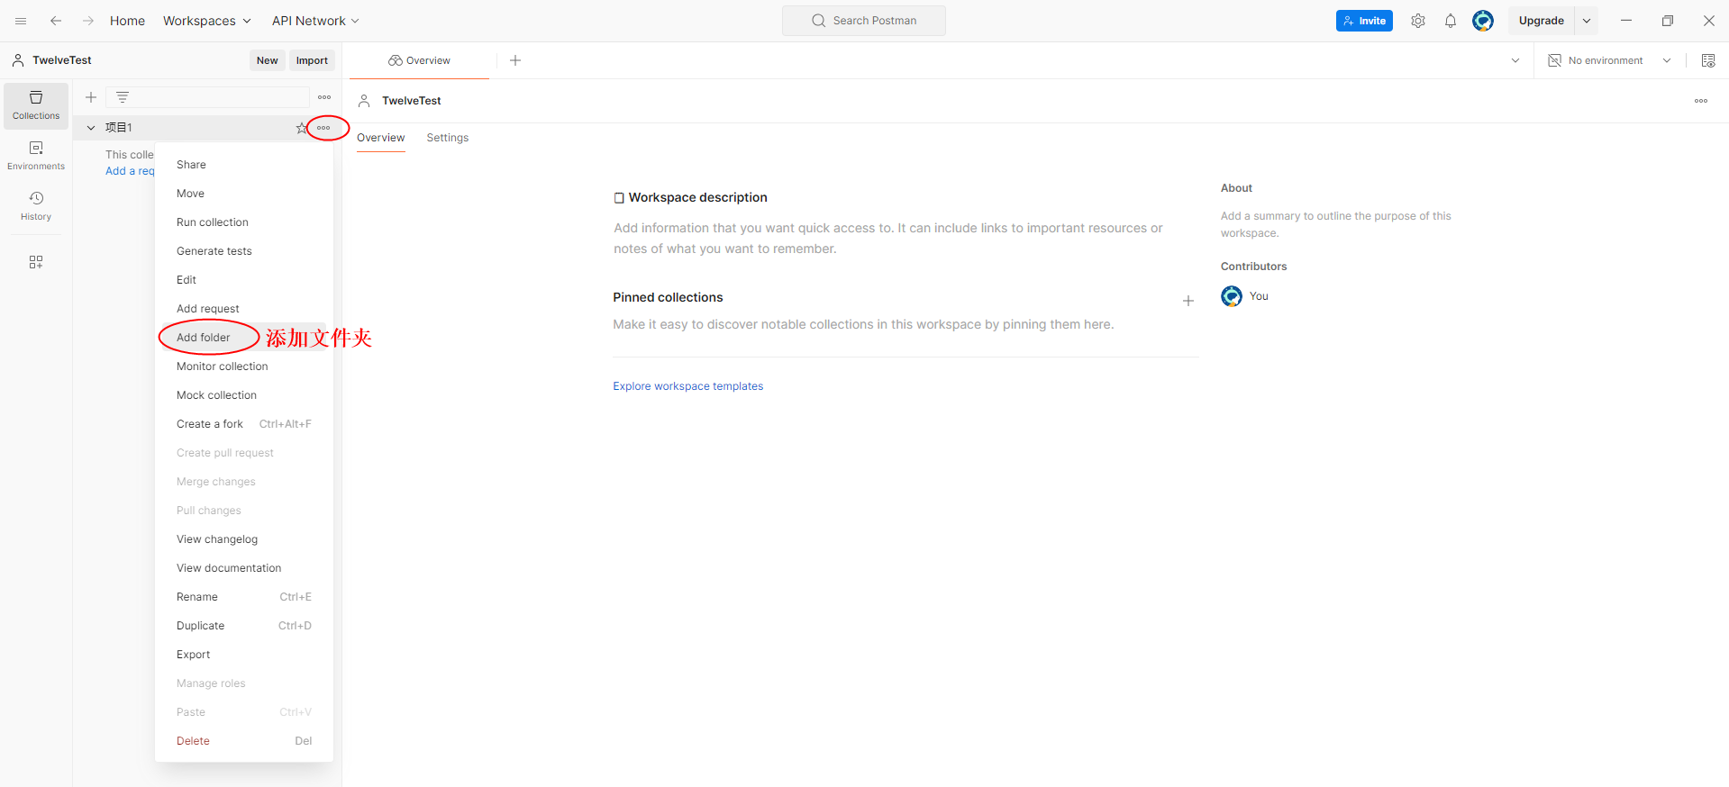1729x787 pixels.
Task: Choose Create a fork
Action: 244,424
